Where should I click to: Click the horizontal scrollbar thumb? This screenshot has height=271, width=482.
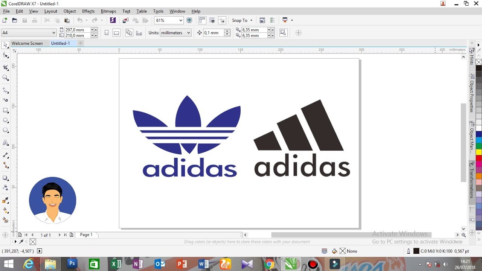coord(351,235)
